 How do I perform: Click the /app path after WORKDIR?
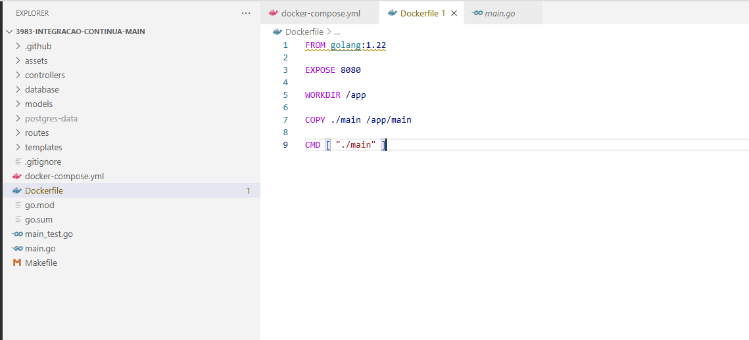[x=356, y=95]
